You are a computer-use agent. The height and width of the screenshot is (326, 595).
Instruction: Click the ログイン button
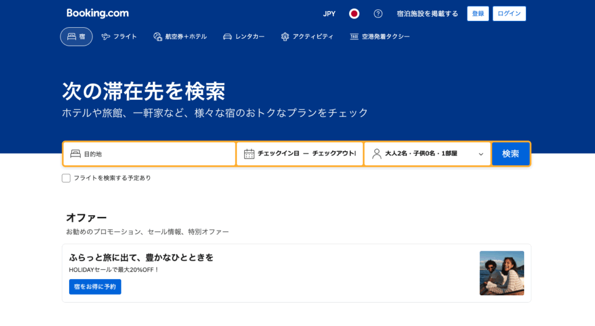(509, 14)
